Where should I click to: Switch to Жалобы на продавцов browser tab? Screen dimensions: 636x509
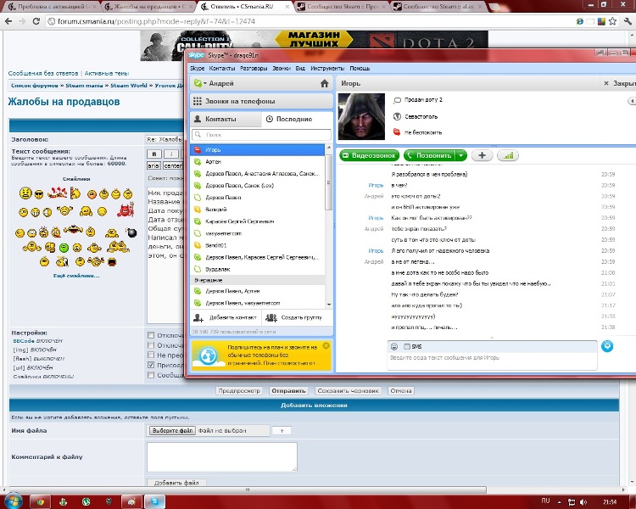pyautogui.click(x=148, y=7)
